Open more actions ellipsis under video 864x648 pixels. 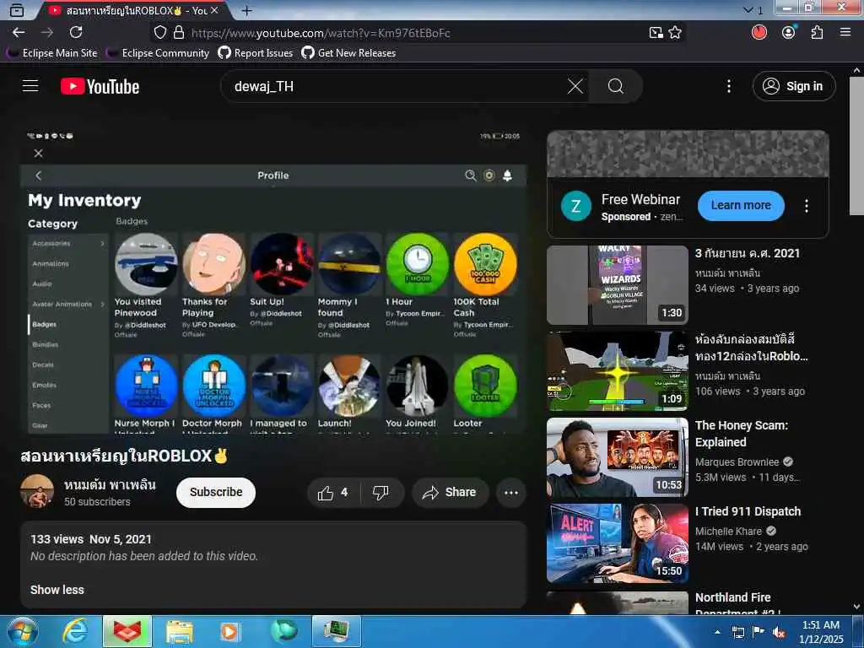[x=510, y=493]
